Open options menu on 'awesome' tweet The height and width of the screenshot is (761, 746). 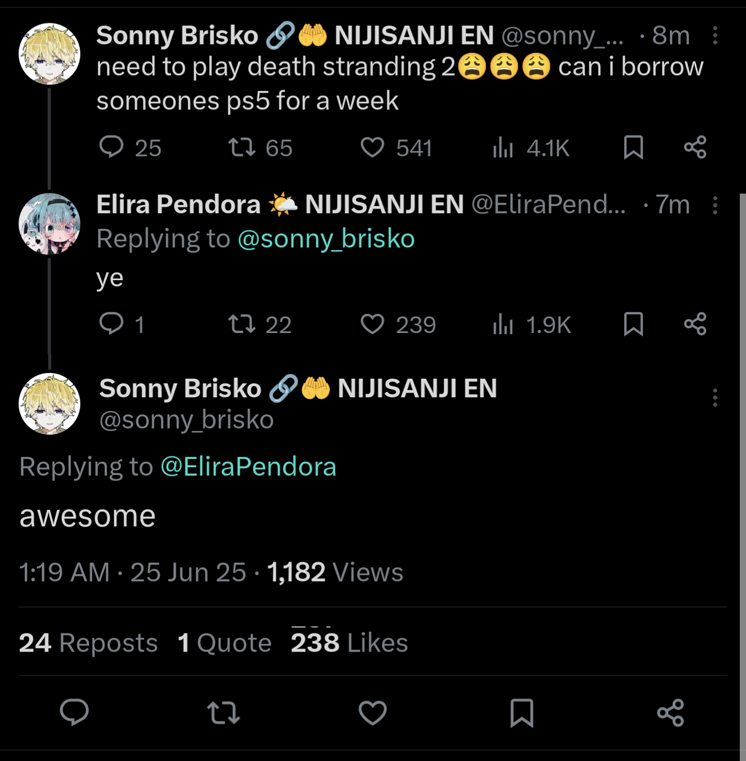pyautogui.click(x=715, y=397)
